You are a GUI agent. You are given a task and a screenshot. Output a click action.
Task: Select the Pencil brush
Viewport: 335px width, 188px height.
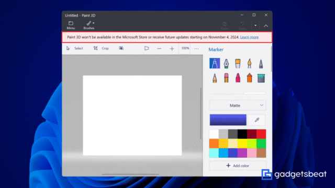[x=215, y=78]
